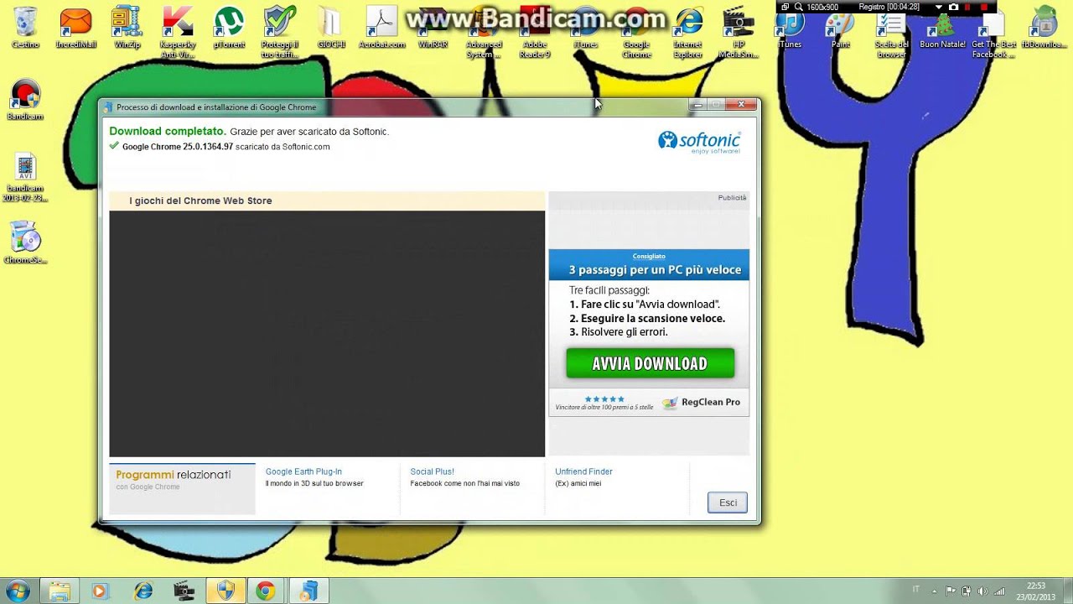Select the fbDownloader desktop icon
Image resolution: width=1073 pixels, height=604 pixels.
[1044, 28]
